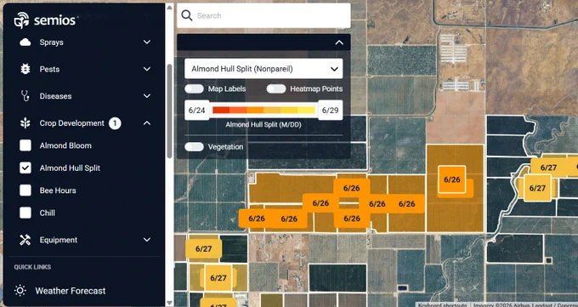Toggle the Heatmap Points switch
Image resolution: width=578 pixels, height=307 pixels.
pos(276,89)
